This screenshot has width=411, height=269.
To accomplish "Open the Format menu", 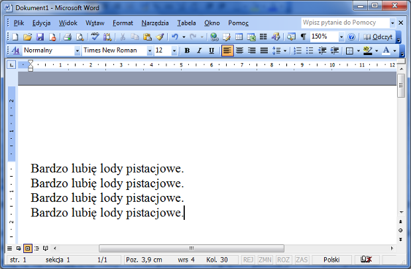I will (x=123, y=23).
